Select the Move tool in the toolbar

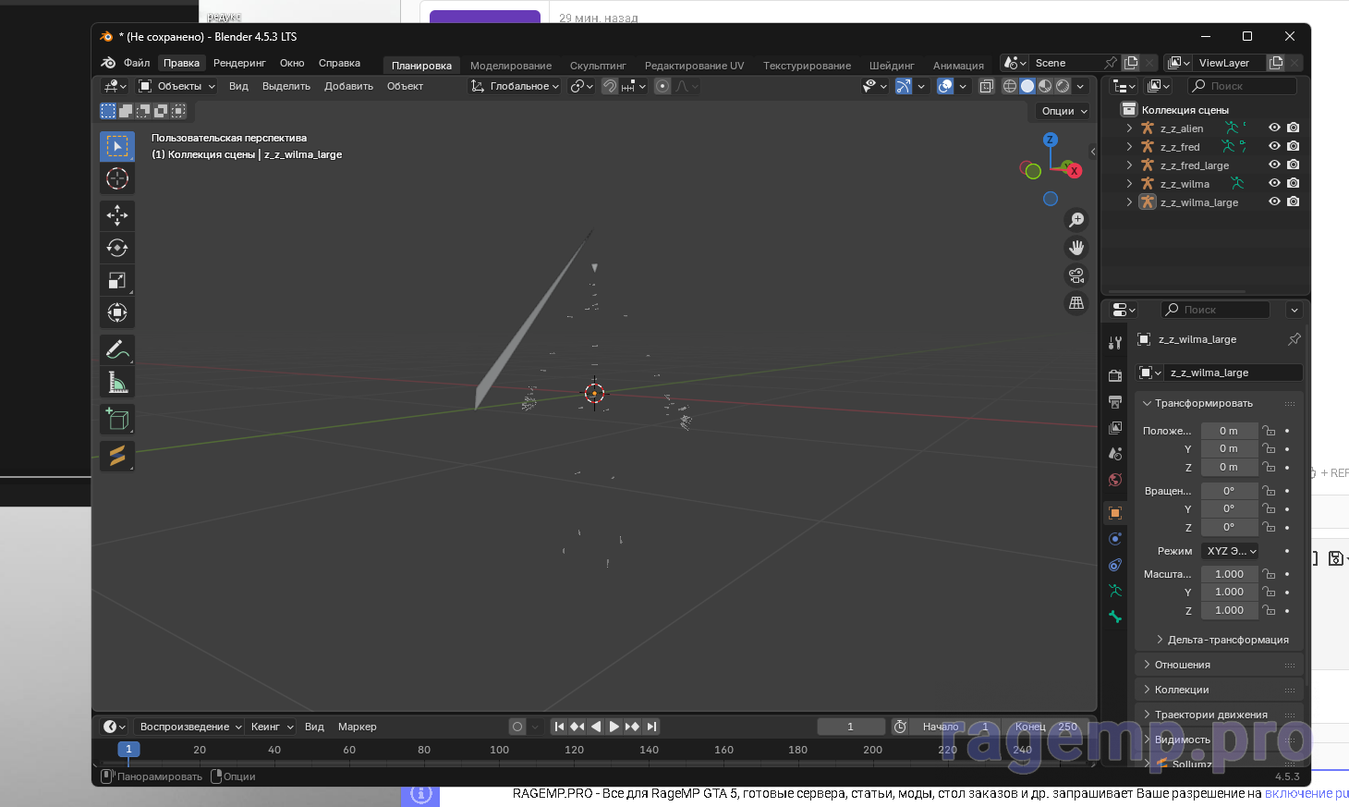117,215
